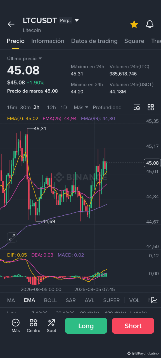Screen dimensions: 161x358
Task: Enable the SAR indicator
Action: [x=71, y=300]
